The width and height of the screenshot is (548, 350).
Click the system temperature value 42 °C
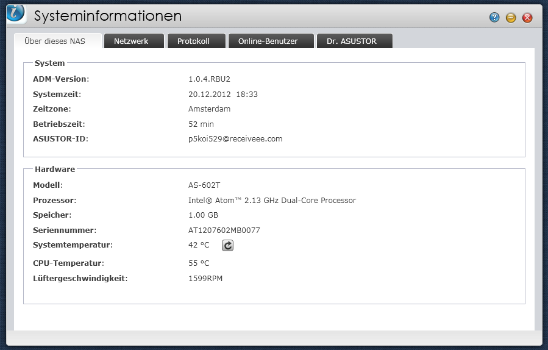pyautogui.click(x=199, y=245)
